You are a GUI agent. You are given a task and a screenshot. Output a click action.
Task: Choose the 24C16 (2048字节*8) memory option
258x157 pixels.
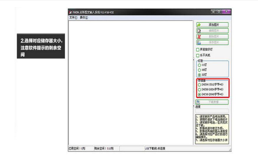click(x=199, y=95)
